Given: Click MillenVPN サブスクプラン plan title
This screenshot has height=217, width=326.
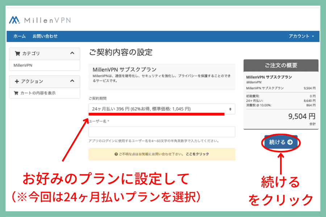Looking at the screenshot, I should pyautogui.click(x=124, y=69).
